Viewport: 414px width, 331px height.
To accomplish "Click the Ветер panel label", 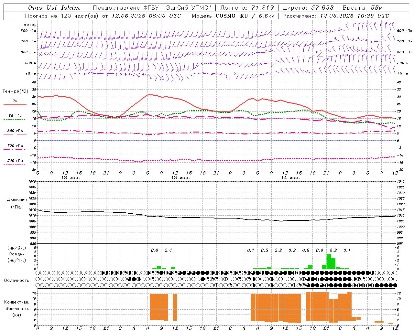I will click(30, 25).
